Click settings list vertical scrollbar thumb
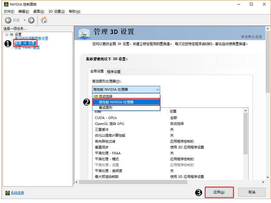 [245, 134]
